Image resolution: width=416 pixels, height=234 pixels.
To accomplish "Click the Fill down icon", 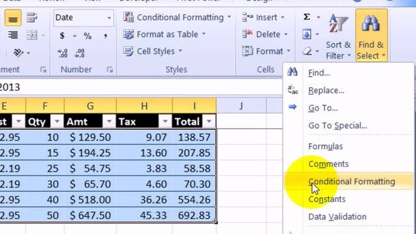I will [x=307, y=34].
